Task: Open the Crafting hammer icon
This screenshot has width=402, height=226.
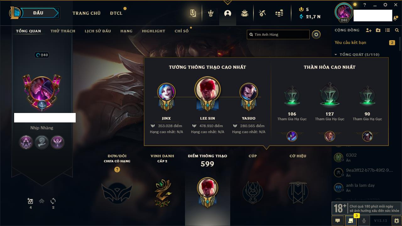Action: coord(262,13)
